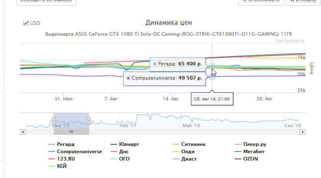Click the hardprice.ru credit link
321x178 pixels.
tap(290, 41)
